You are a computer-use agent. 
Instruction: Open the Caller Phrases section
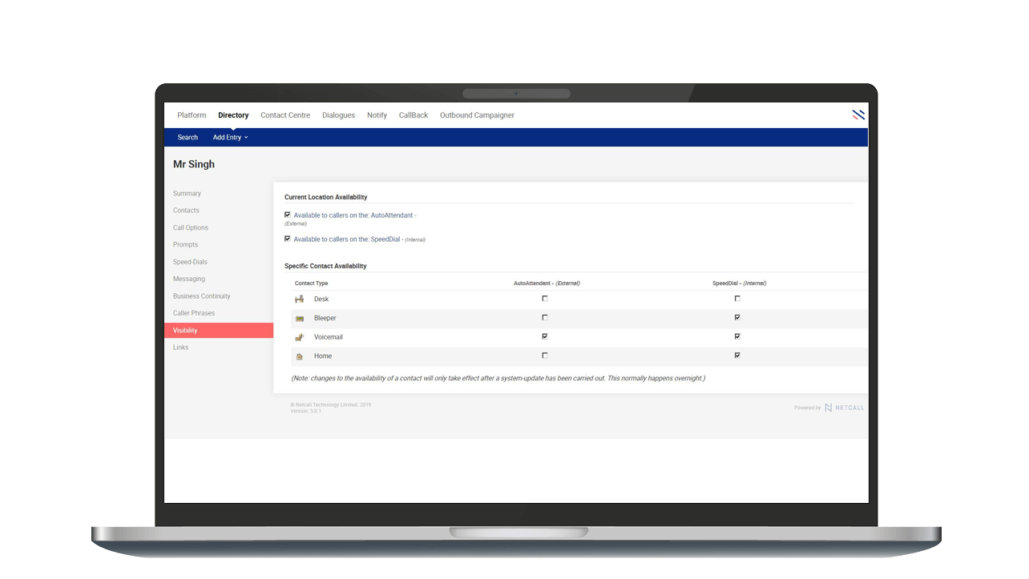click(195, 312)
